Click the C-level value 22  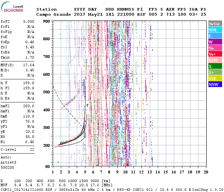pos(32,149)
